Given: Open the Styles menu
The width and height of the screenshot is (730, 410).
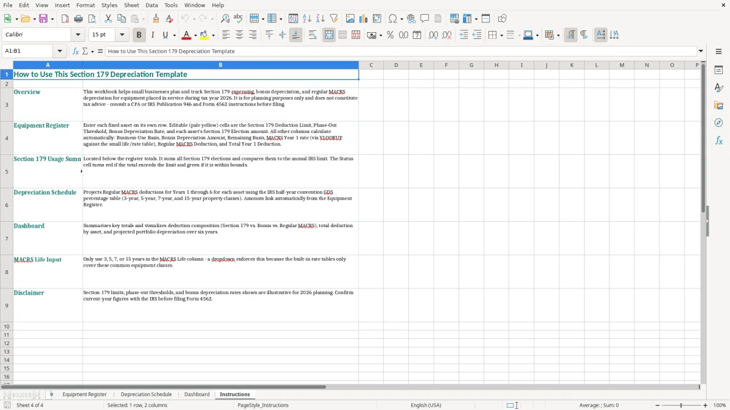Looking at the screenshot, I should click(109, 5).
